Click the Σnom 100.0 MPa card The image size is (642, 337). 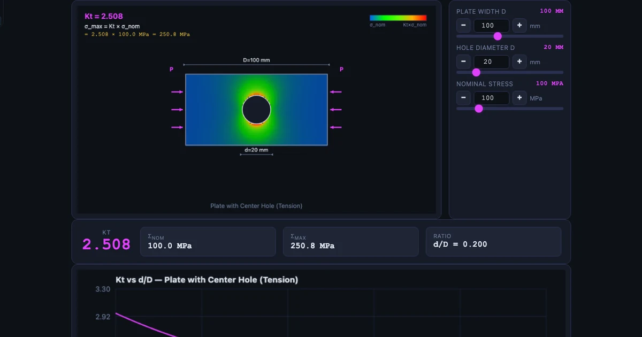[x=208, y=242]
